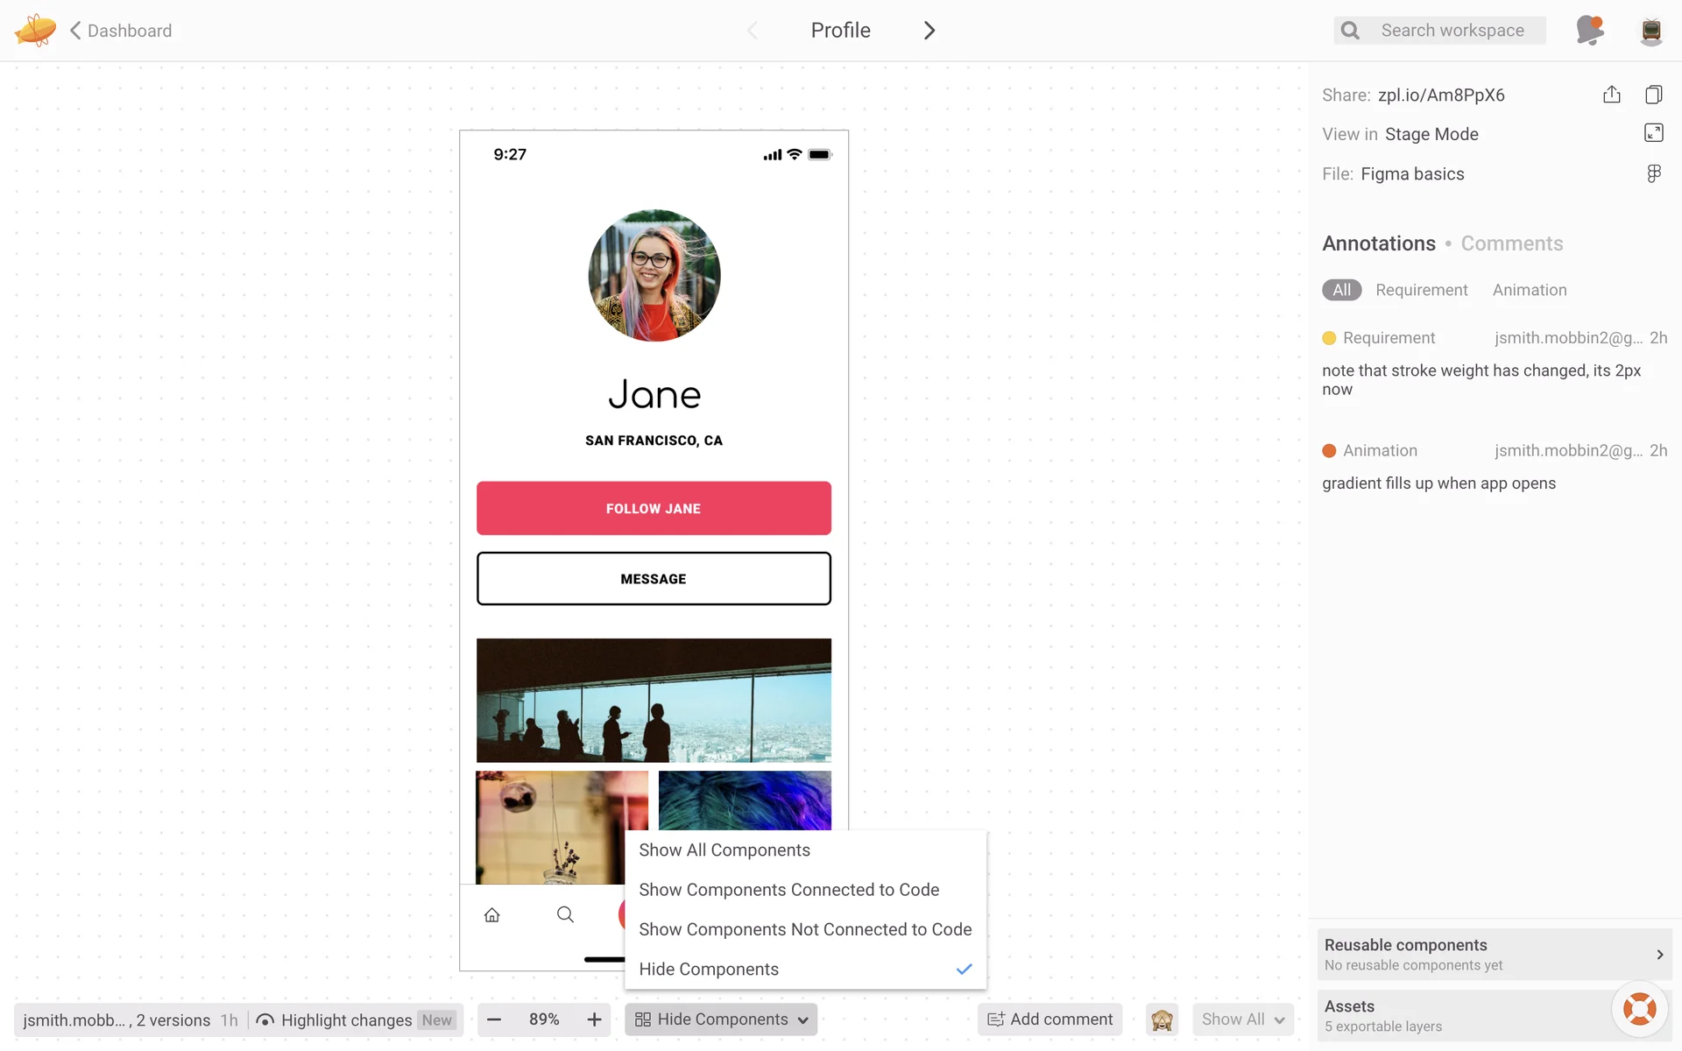The height and width of the screenshot is (1051, 1682).
Task: Click the zoom in plus button
Action: (594, 1019)
